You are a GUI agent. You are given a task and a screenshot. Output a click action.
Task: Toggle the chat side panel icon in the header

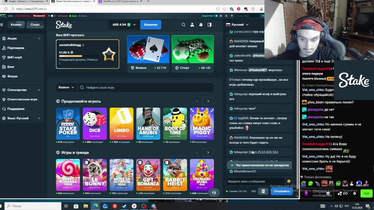click(209, 25)
